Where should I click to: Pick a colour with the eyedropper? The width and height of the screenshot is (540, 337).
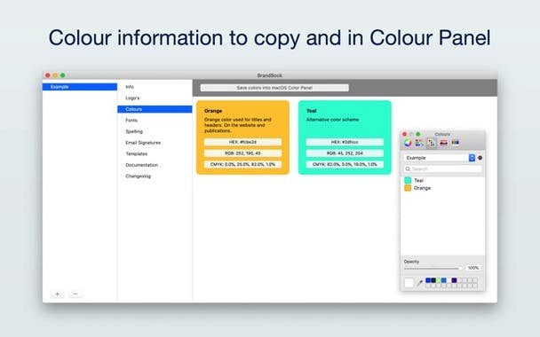pos(419,283)
